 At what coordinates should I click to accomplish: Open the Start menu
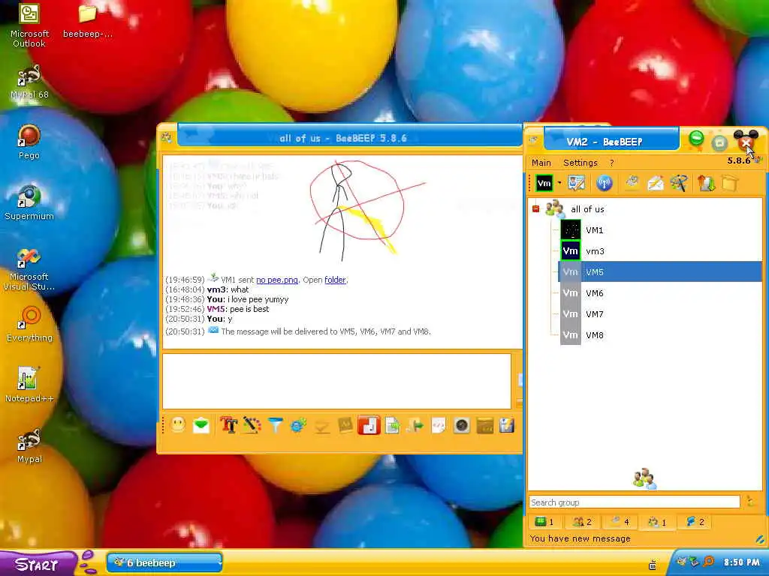38,564
